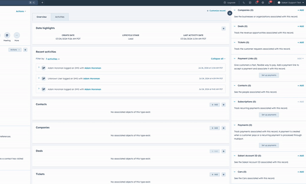Click Add in the Tickets card
This screenshot has height=184, width=306.
tap(215, 174)
